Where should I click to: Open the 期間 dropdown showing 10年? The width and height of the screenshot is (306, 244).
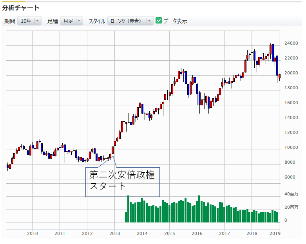pos(29,21)
